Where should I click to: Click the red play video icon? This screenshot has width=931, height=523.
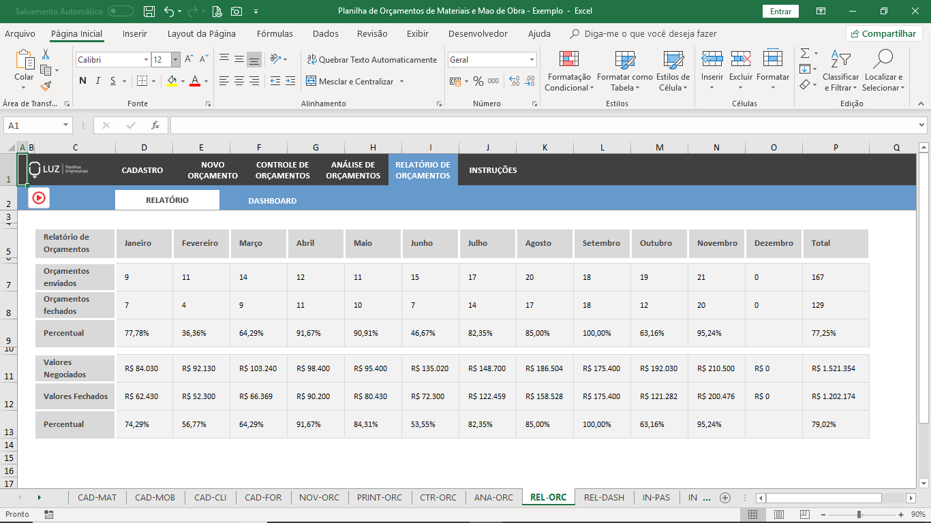(39, 197)
